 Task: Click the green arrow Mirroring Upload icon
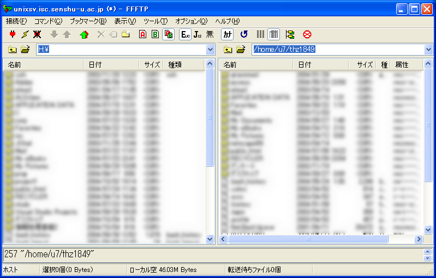click(x=84, y=34)
